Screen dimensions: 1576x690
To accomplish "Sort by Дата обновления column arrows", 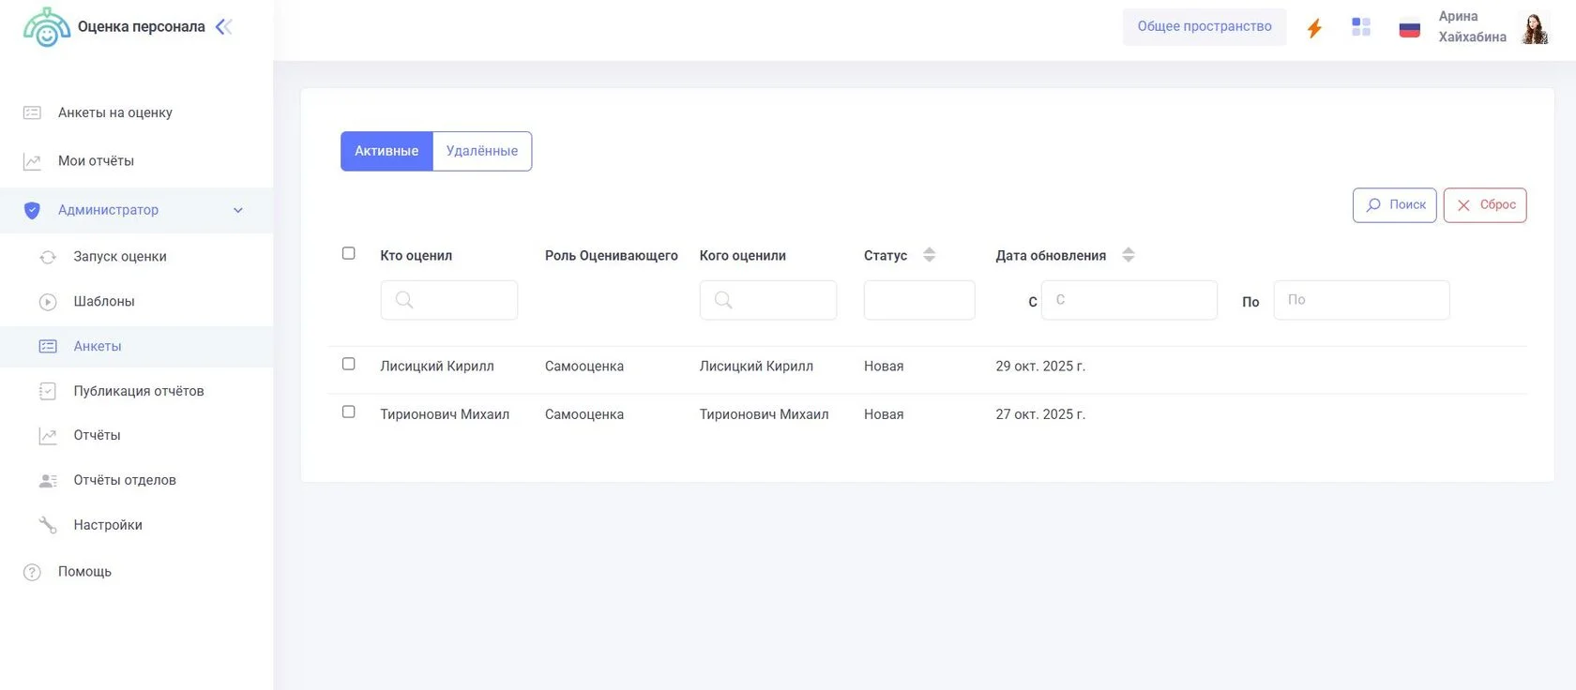I will [x=1129, y=255].
